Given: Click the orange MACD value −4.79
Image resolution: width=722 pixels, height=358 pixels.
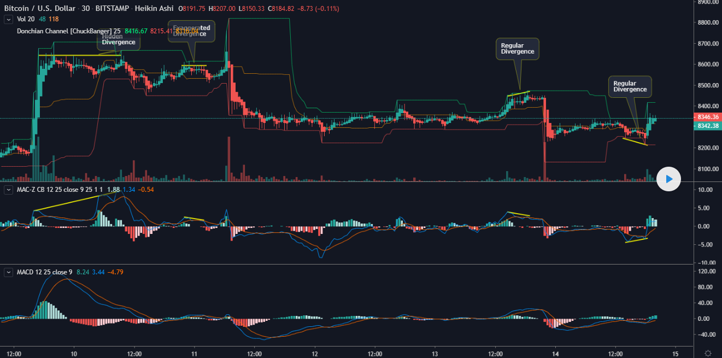Looking at the screenshot, I should [x=115, y=272].
